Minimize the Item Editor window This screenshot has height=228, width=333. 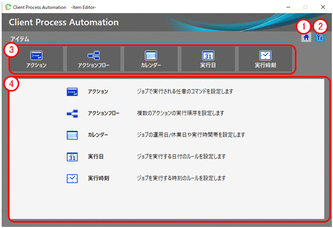click(x=288, y=7)
